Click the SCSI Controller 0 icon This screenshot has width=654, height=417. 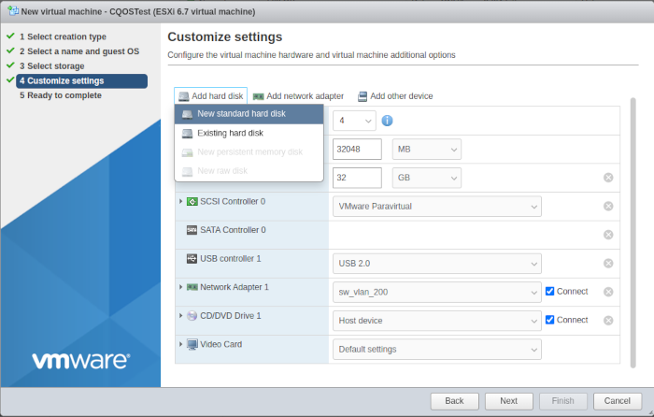click(192, 202)
